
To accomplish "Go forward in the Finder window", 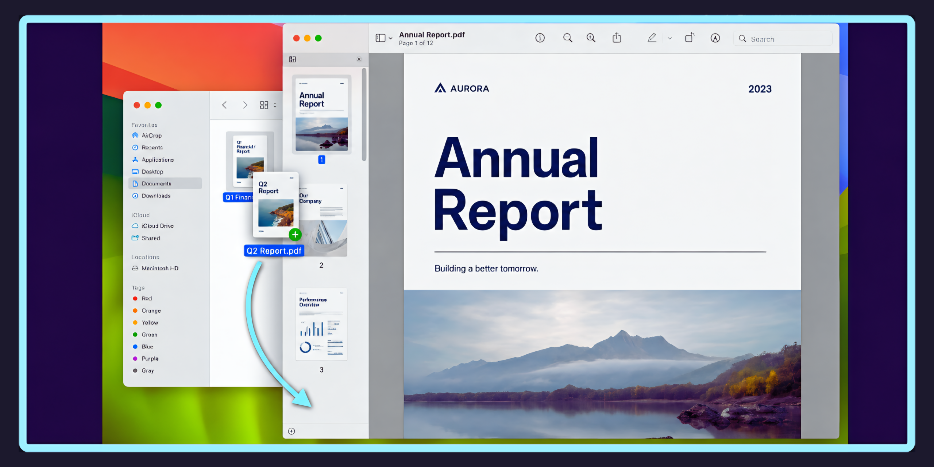I will [x=245, y=105].
